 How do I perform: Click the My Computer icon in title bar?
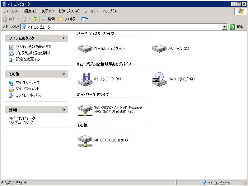coord(4,4)
